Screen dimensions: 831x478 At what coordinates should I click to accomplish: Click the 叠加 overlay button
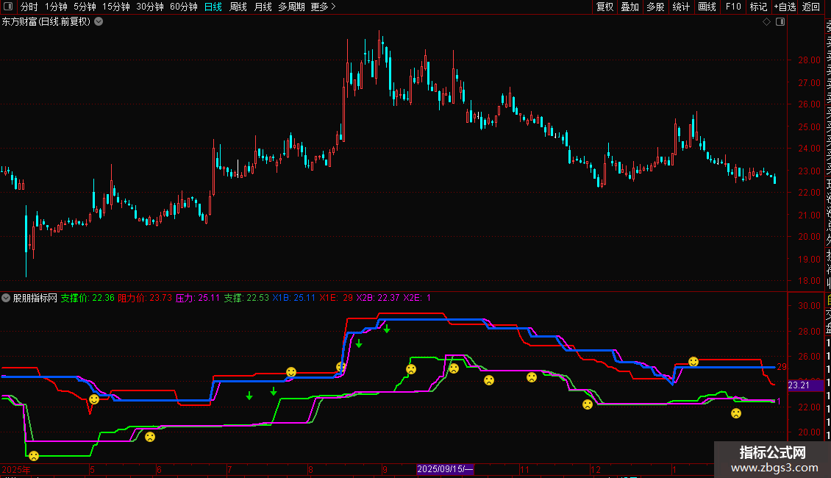(630, 7)
